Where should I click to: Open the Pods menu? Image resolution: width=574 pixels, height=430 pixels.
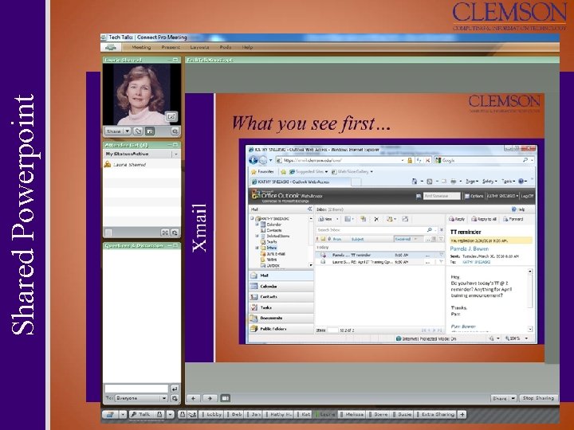(x=226, y=47)
